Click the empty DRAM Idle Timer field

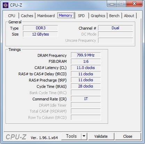point(86,105)
